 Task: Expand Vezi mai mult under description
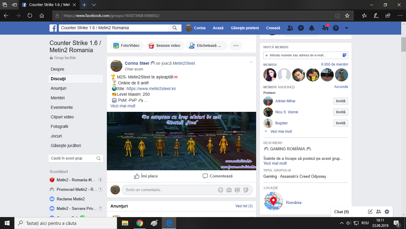pos(275,163)
